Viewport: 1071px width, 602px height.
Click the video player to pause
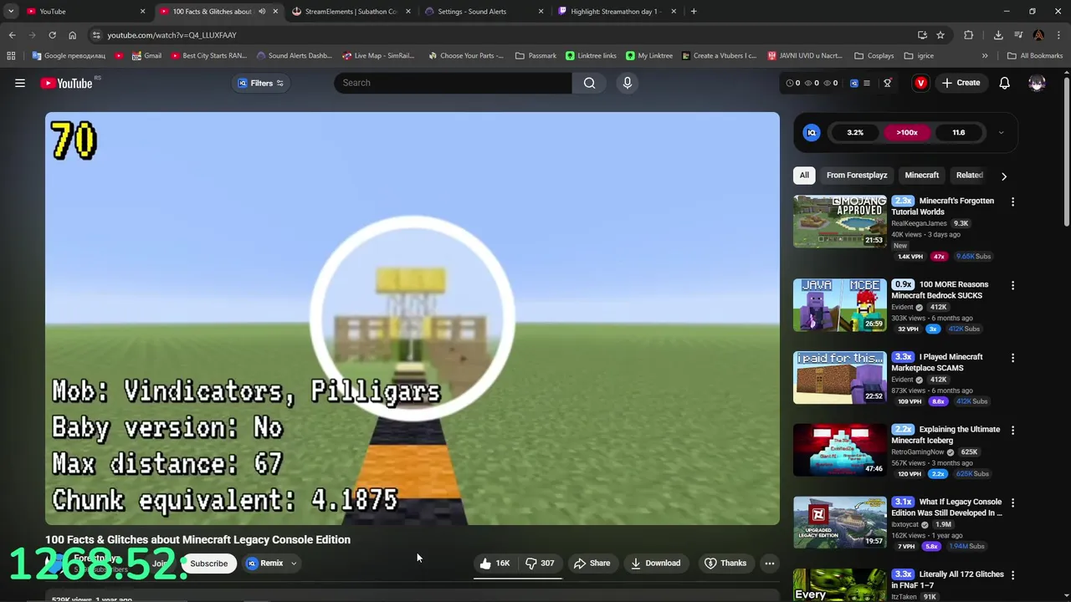413,319
